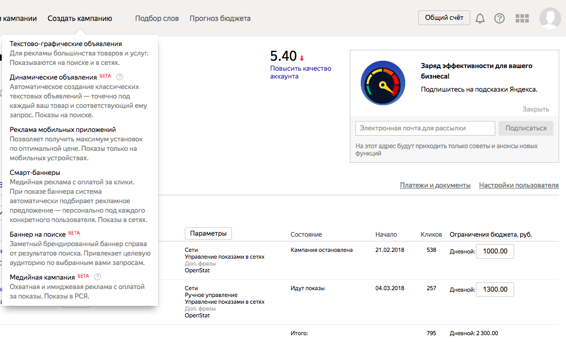The image size is (566, 342).
Task: Open Настройки пользователя
Action: pyautogui.click(x=519, y=185)
